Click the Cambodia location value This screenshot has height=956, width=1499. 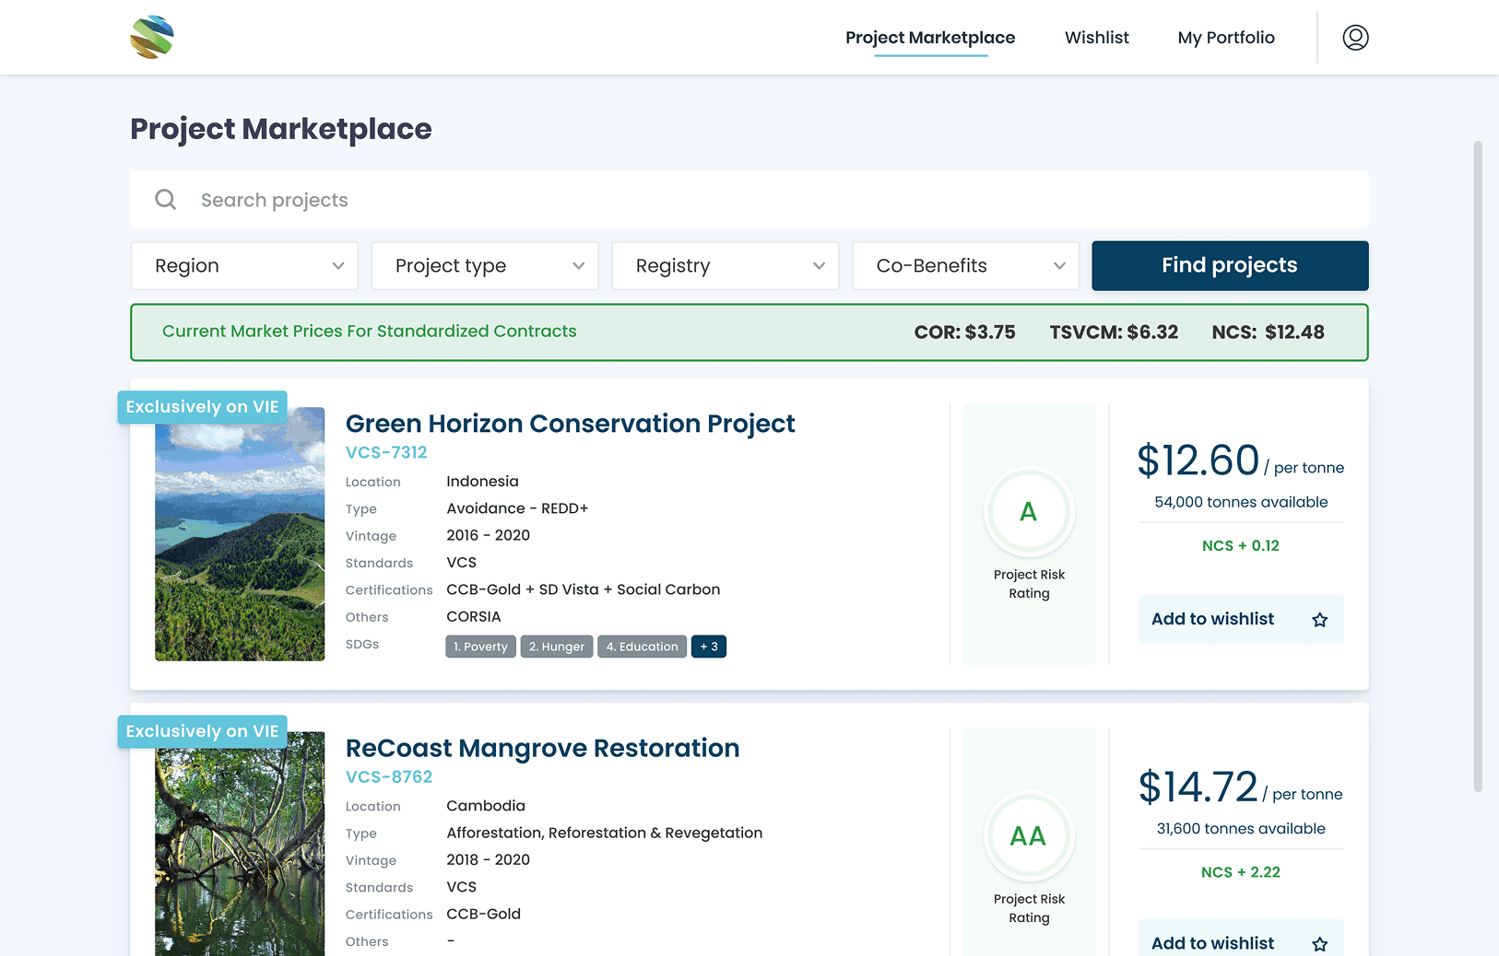point(486,806)
